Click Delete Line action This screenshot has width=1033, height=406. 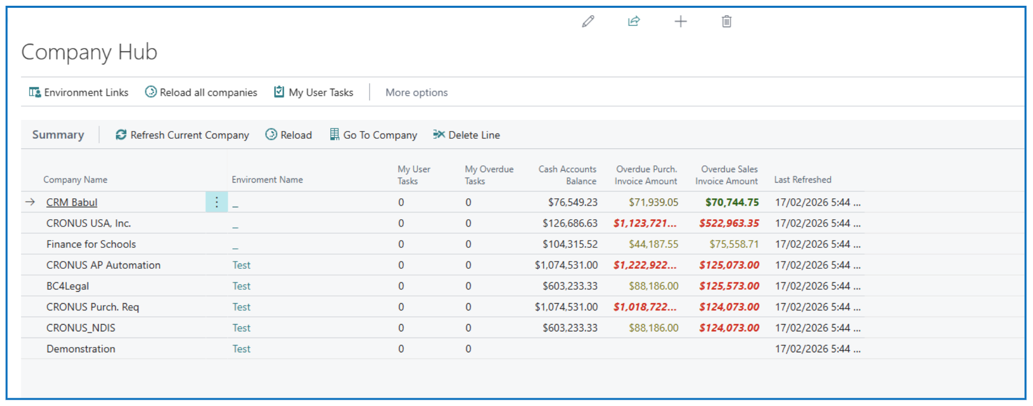click(466, 135)
